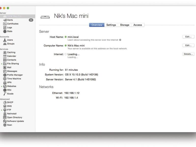Select the Stats gauge icon
Viewport: 196px width, 147px height.
(x=5, y=31)
